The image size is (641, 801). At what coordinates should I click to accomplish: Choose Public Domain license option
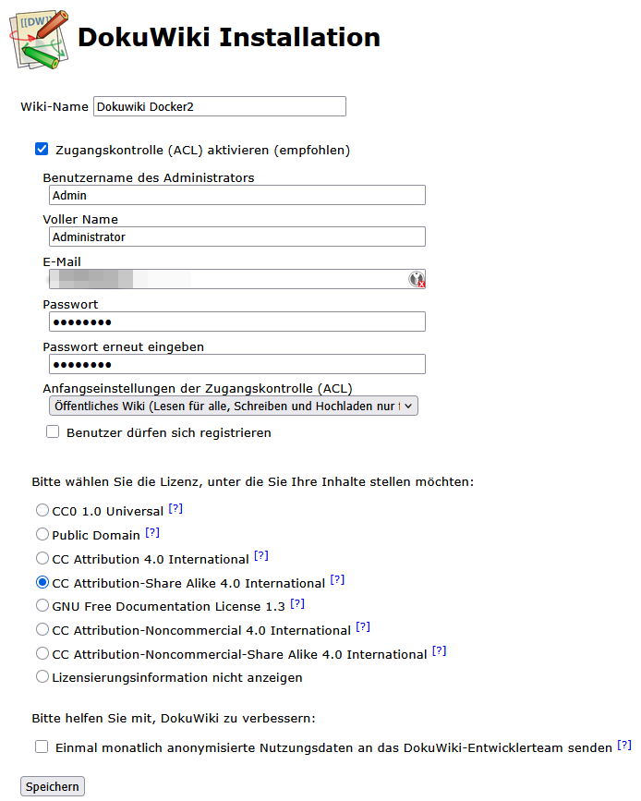(42, 534)
